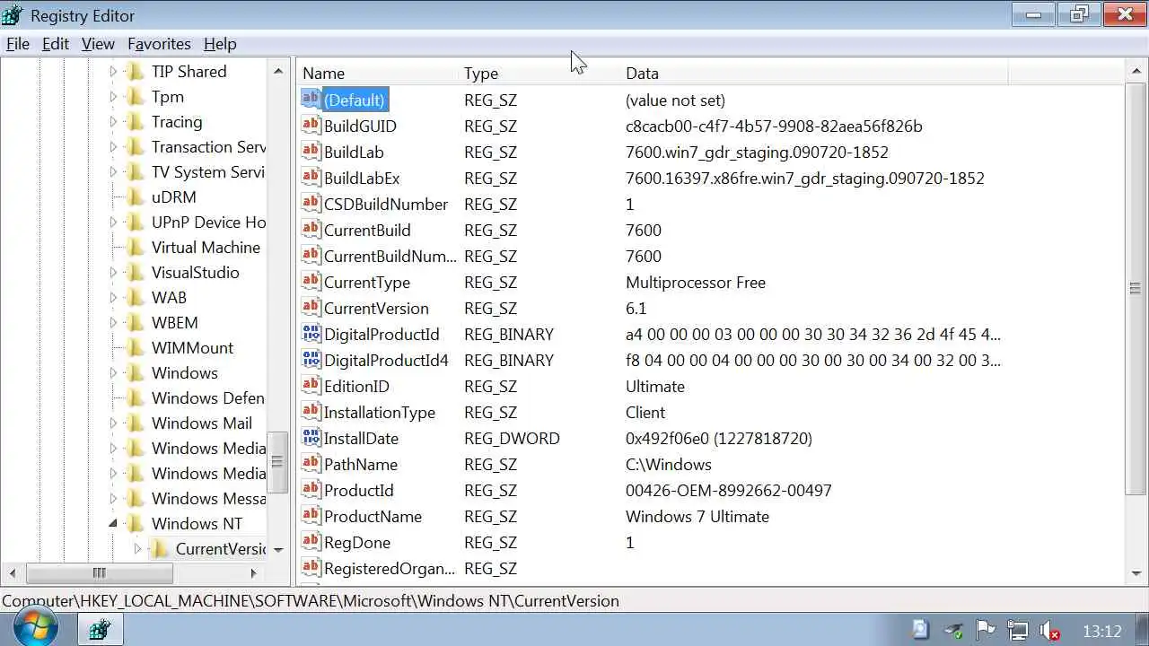The width and height of the screenshot is (1149, 646).
Task: Open the Favorites menu
Action: point(159,43)
